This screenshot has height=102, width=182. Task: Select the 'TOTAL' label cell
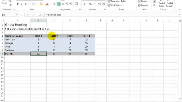[18, 54]
